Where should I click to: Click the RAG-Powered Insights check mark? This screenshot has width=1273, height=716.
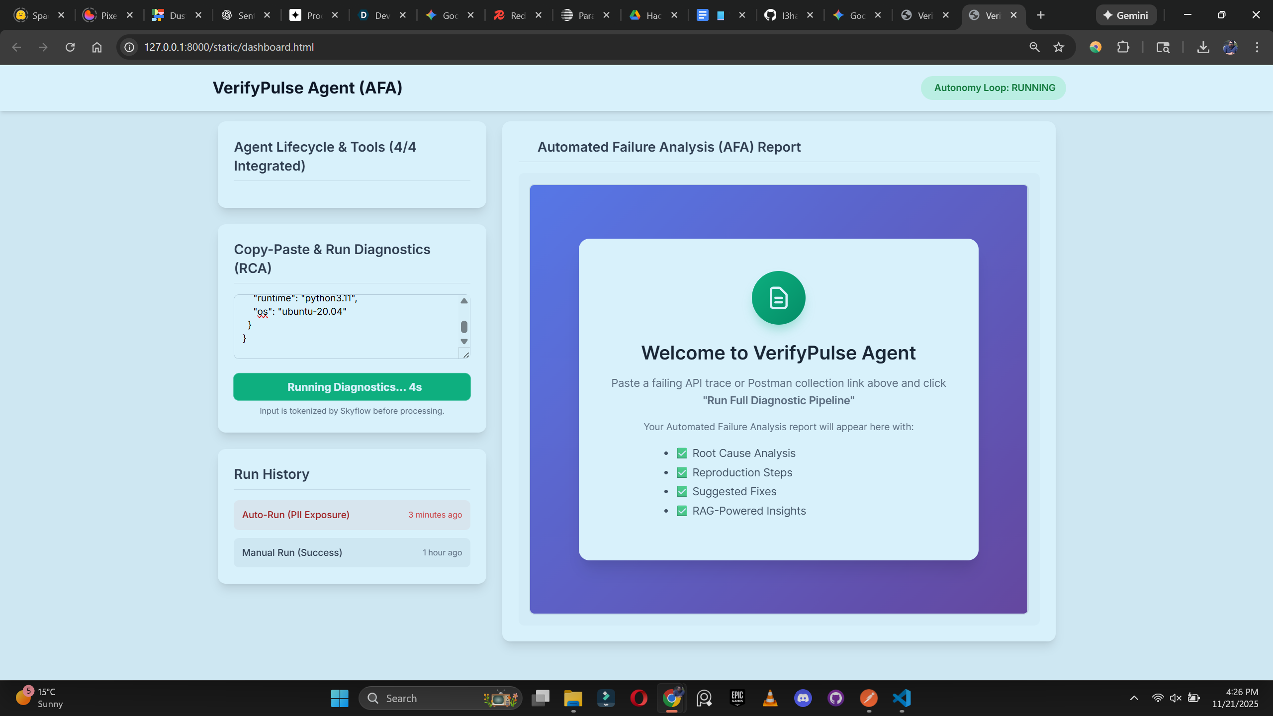682,511
